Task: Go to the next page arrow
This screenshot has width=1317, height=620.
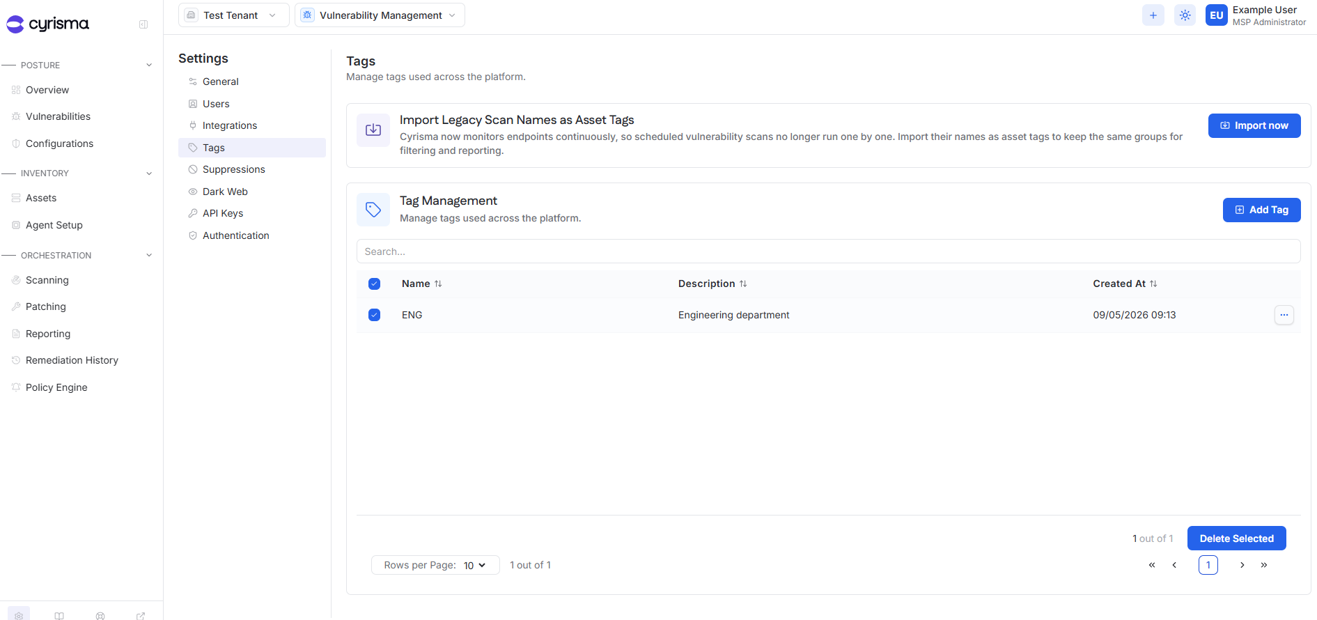Action: 1242,565
